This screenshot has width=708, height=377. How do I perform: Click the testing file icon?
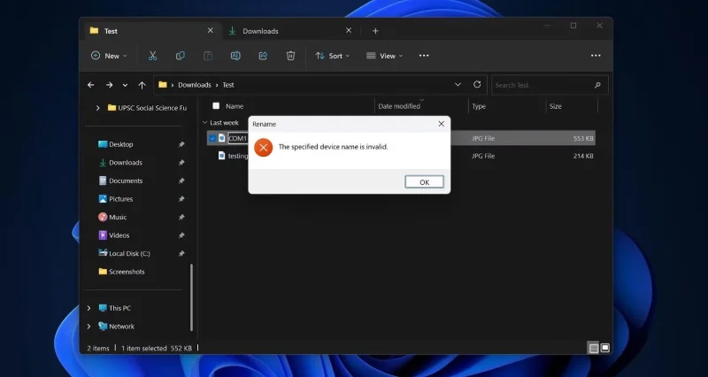(221, 156)
